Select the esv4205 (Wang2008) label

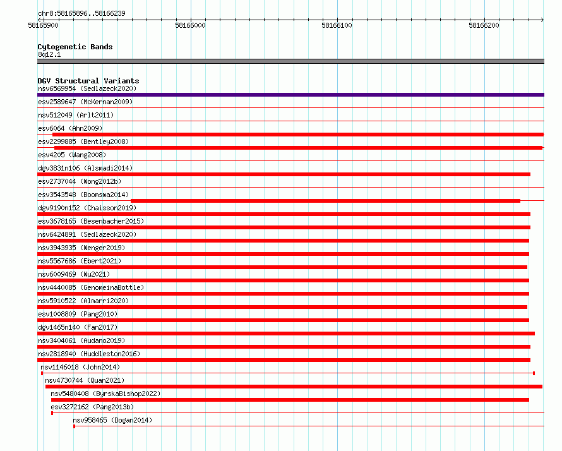point(72,155)
